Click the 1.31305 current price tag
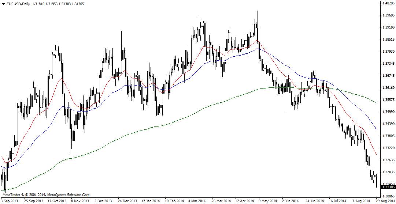 click(x=388, y=187)
